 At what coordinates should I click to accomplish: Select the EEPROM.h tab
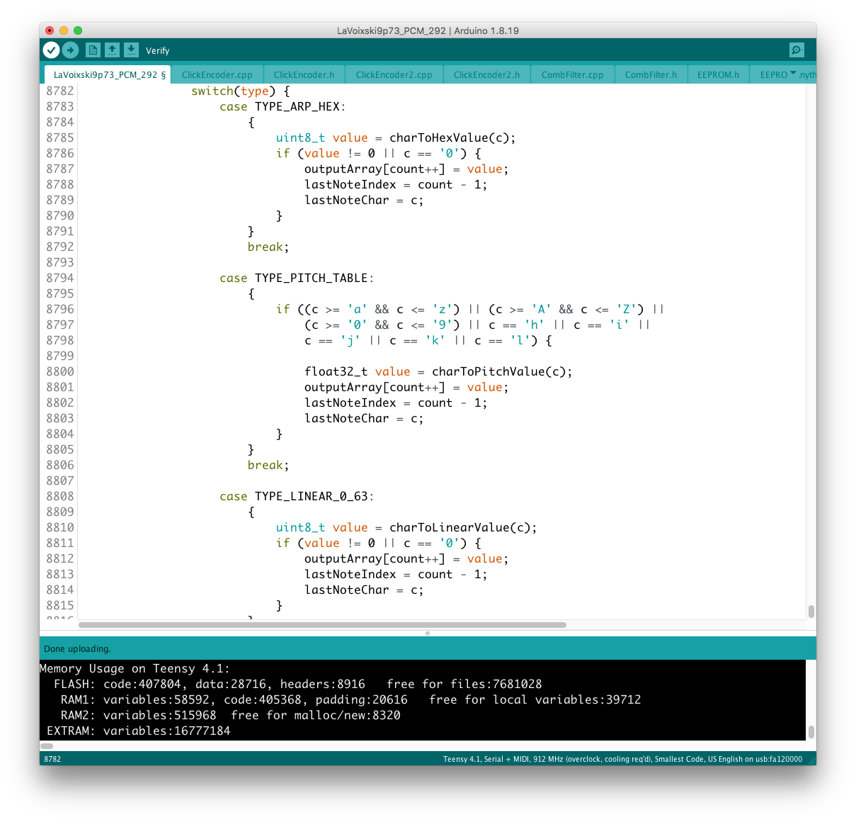[718, 74]
